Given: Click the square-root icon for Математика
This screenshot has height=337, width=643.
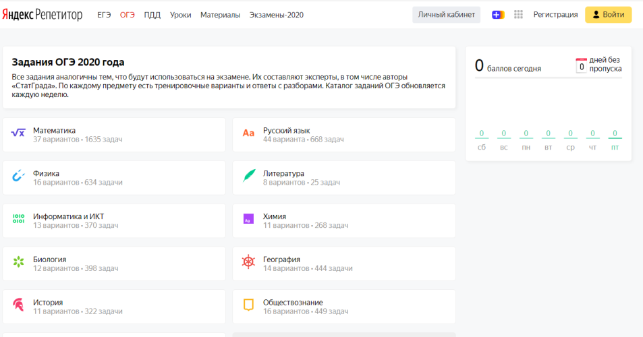Looking at the screenshot, I should (18, 133).
